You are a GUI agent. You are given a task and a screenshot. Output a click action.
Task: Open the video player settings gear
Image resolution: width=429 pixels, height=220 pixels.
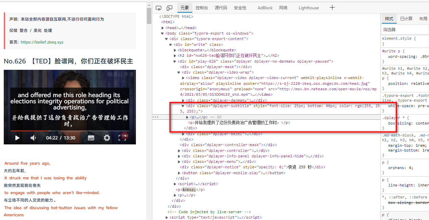[x=107, y=138]
